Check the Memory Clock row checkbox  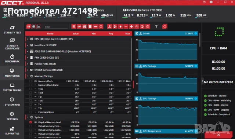click(x=30, y=81)
